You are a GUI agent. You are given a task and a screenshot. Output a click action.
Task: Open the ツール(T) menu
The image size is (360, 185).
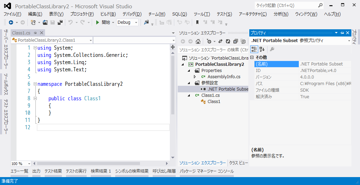[202, 14]
